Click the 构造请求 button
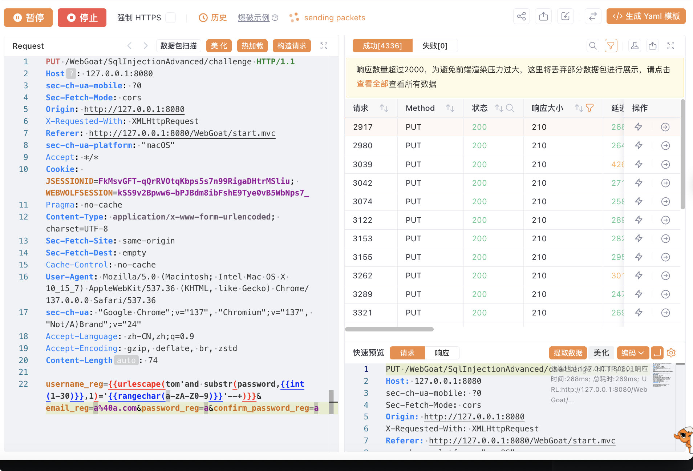The width and height of the screenshot is (693, 471). 292,46
